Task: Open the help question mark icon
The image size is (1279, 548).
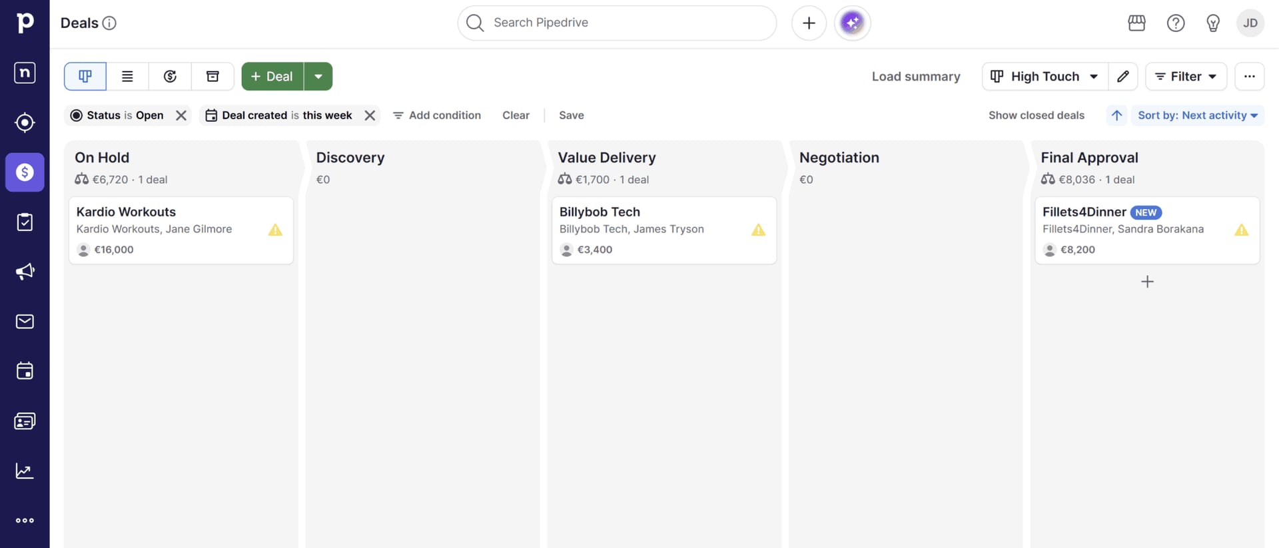Action: pyautogui.click(x=1176, y=23)
